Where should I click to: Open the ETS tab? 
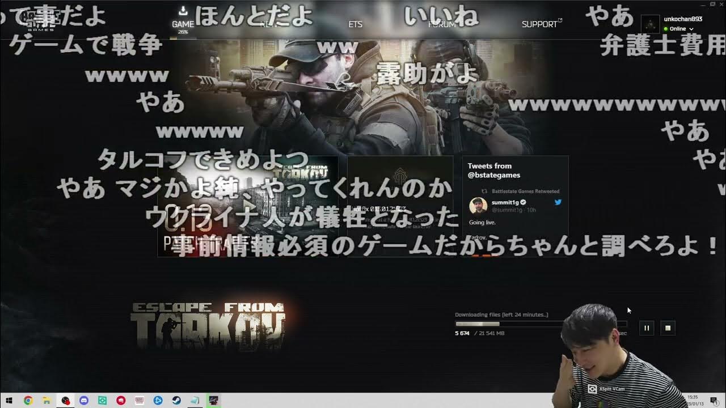coord(355,24)
